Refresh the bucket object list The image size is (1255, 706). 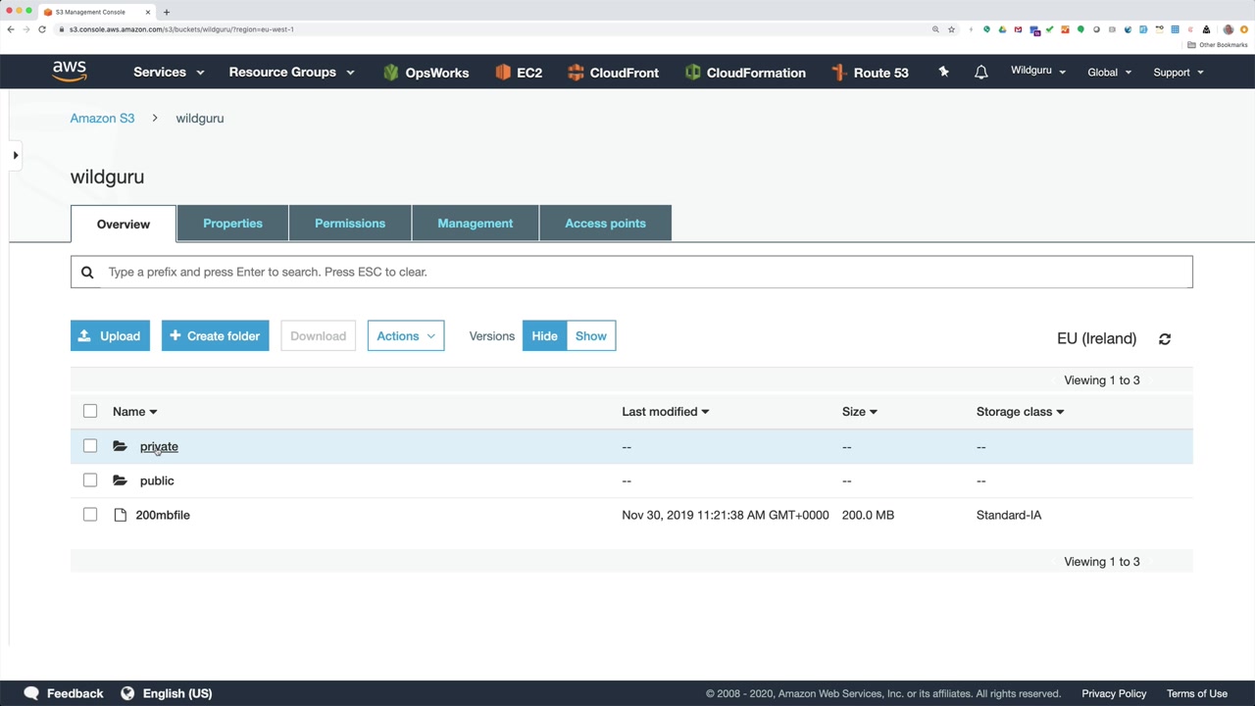1165,339
